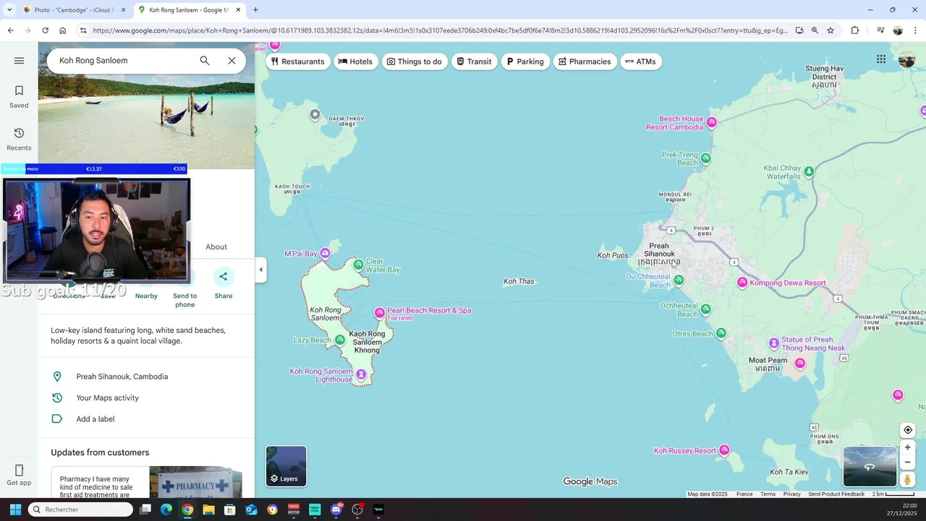Image resolution: width=926 pixels, height=521 pixels.
Task: Click the magnifier search icon in search box
Action: click(205, 61)
